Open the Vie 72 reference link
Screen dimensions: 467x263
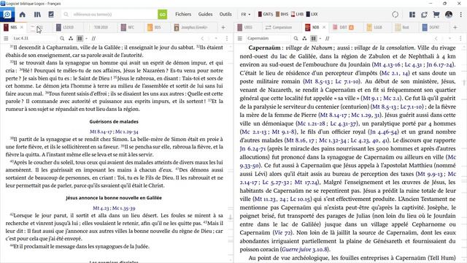(282, 232)
